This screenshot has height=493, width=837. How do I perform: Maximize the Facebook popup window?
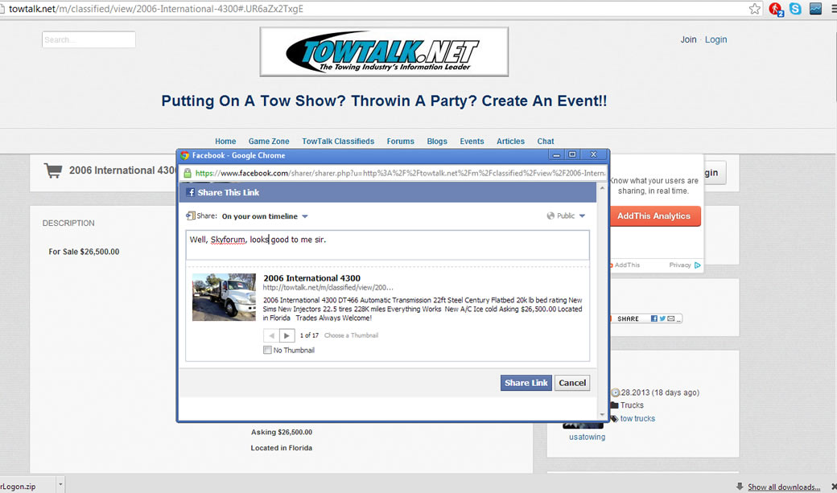(572, 154)
